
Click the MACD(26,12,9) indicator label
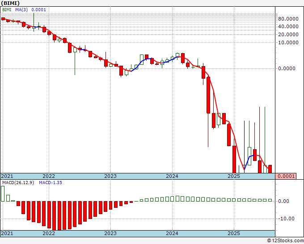click(x=18, y=183)
